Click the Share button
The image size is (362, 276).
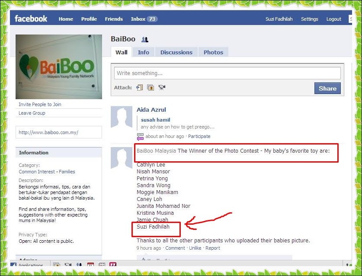pos(327,88)
